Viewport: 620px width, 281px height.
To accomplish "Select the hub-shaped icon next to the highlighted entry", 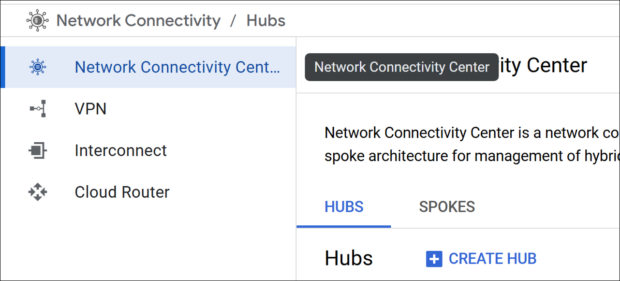I will 38,67.
